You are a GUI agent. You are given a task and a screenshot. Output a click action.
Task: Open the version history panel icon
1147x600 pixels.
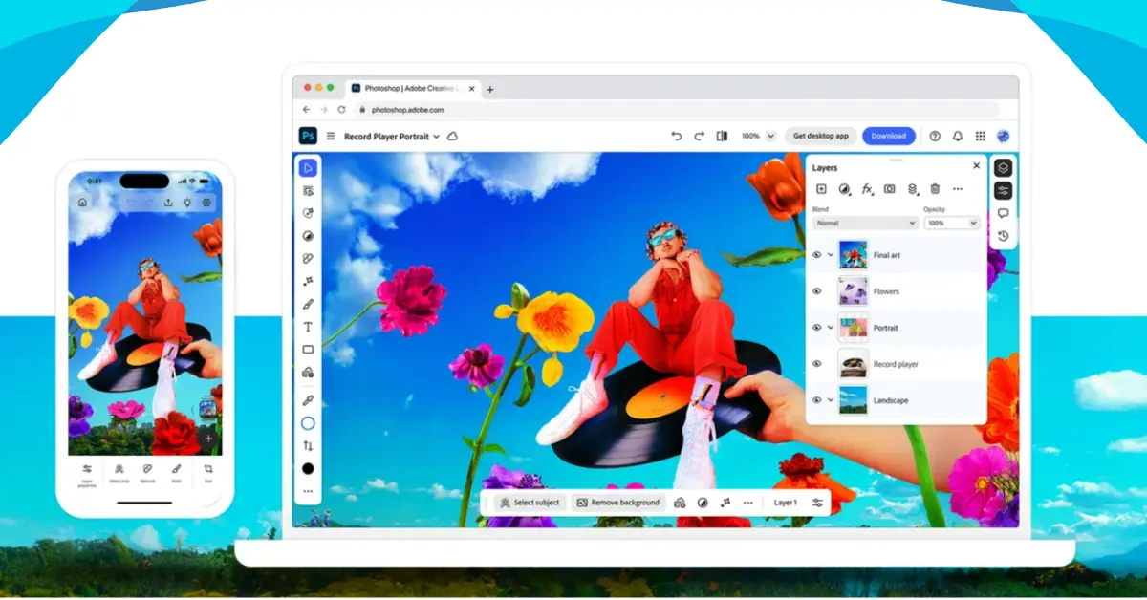pyautogui.click(x=1003, y=236)
